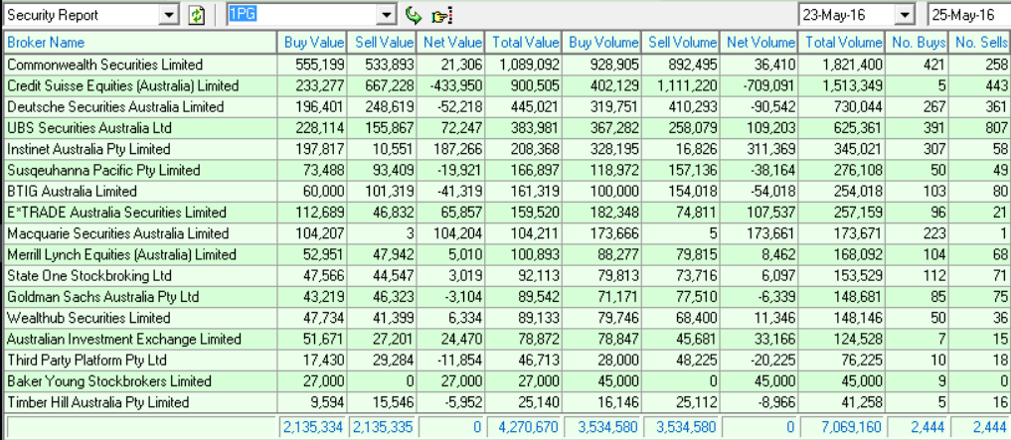1011x440 pixels.
Task: Click the green refresh report icon
Action: [x=197, y=15]
